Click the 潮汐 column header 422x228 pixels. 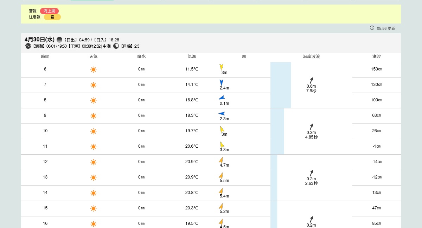[x=376, y=56]
